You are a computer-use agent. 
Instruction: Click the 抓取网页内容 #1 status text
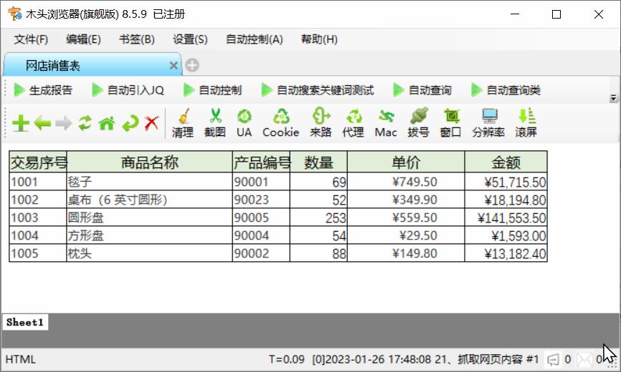pyautogui.click(x=498, y=359)
